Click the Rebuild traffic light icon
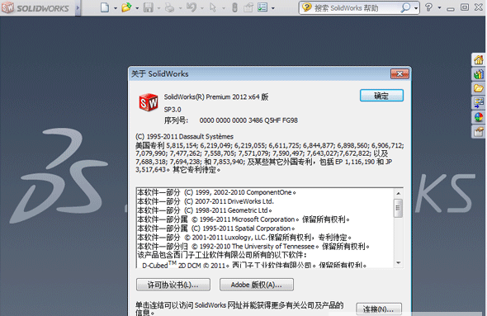487x316 pixels. point(234,7)
